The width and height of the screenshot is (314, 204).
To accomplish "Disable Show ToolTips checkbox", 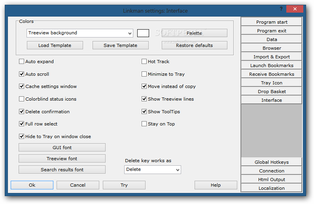I will (144, 111).
